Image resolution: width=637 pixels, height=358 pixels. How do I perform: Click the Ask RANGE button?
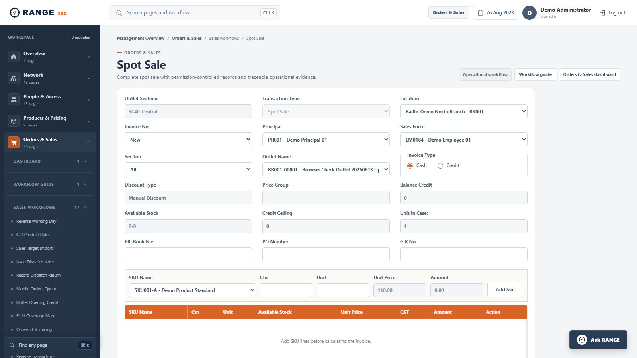(598, 340)
